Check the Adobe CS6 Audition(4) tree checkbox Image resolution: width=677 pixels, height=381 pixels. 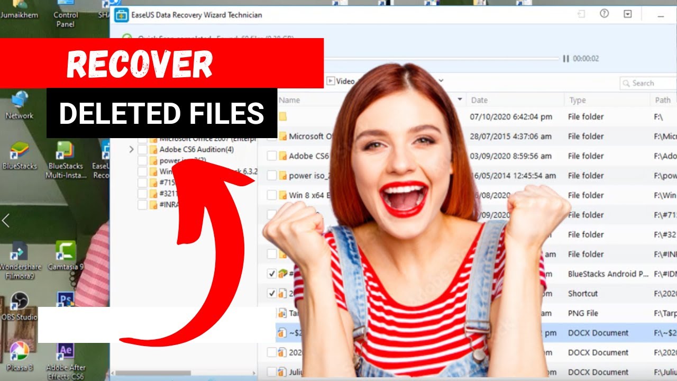(142, 150)
